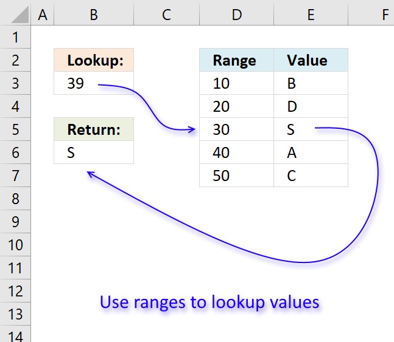Click the select-all corner of the sheet
Screen dimensions: 394x342
coord(15,15)
